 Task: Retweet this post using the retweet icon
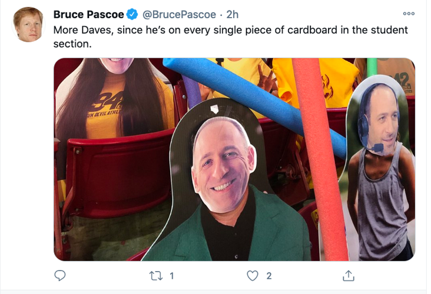[x=156, y=276]
